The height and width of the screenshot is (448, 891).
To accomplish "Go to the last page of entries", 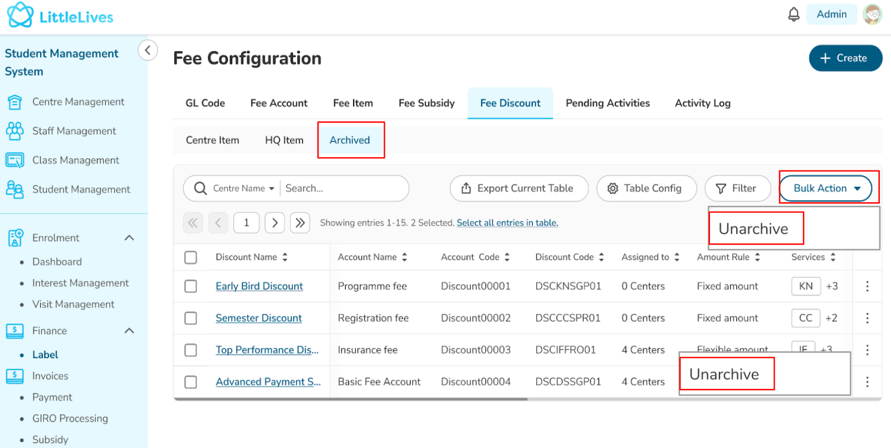I will tap(300, 223).
